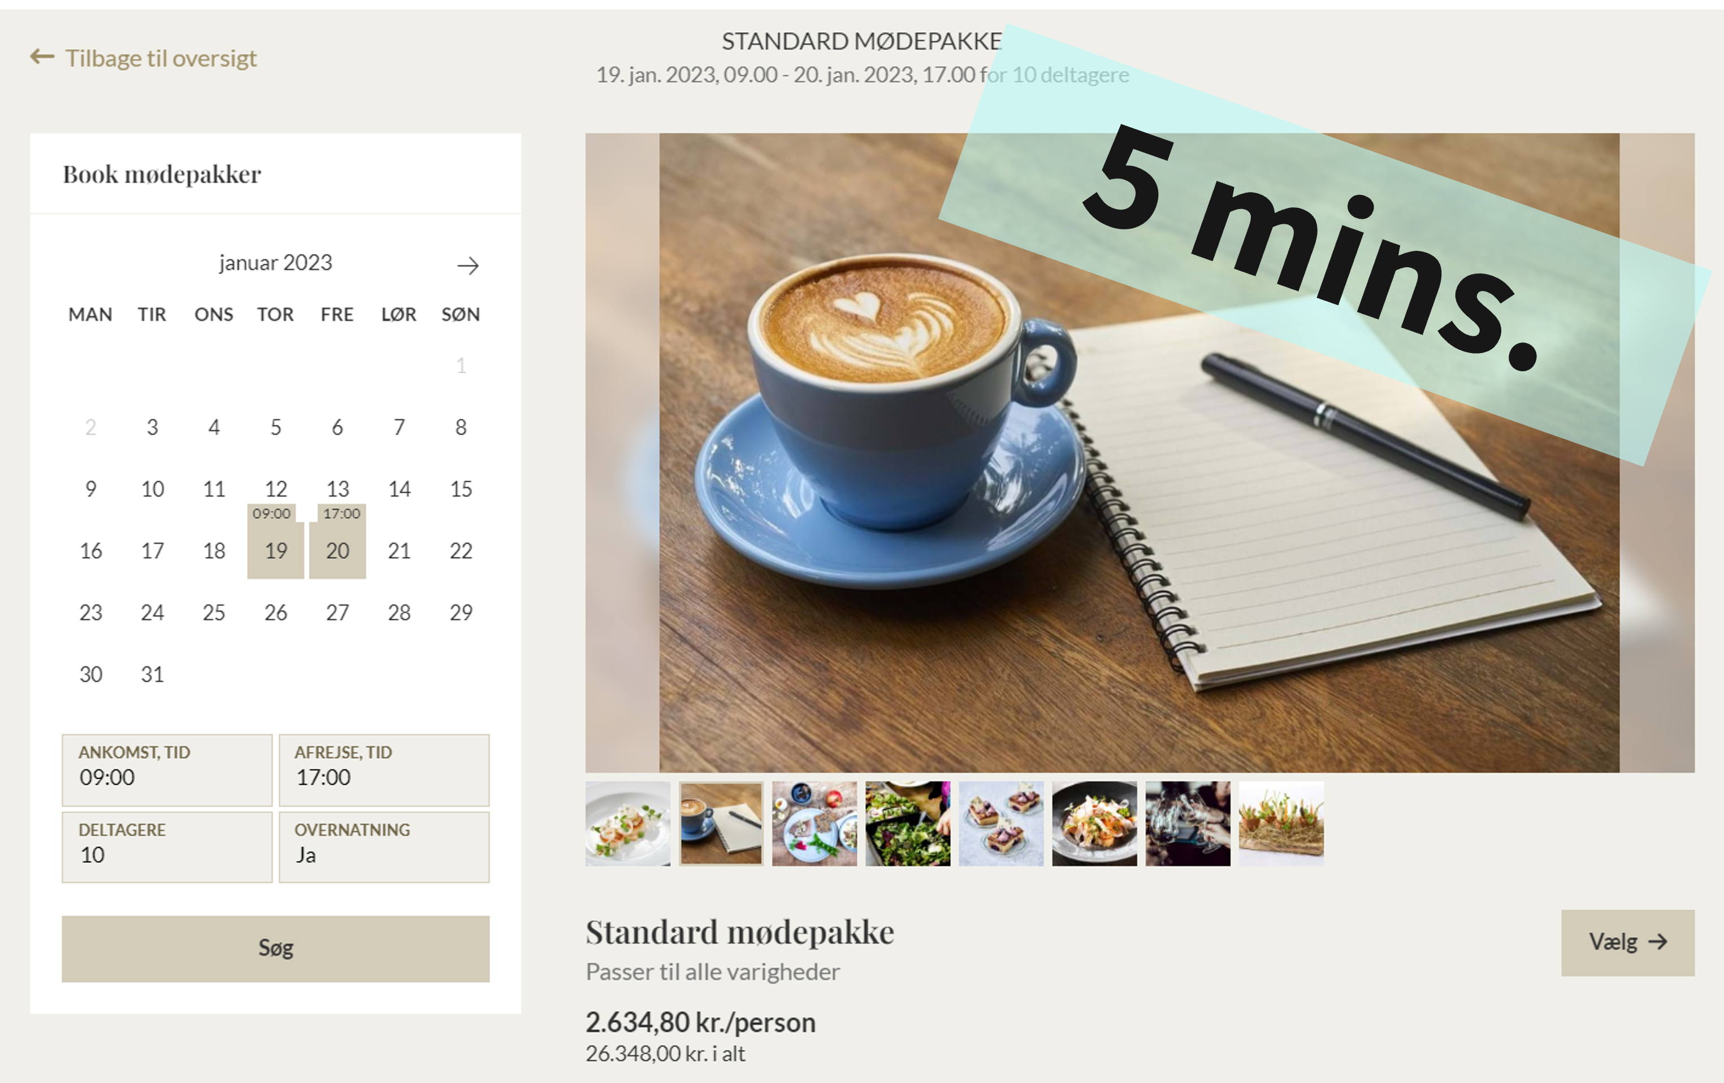Screen dimensions: 1724x1083
Task: Show the black bowl dish thumbnail
Action: [1094, 823]
